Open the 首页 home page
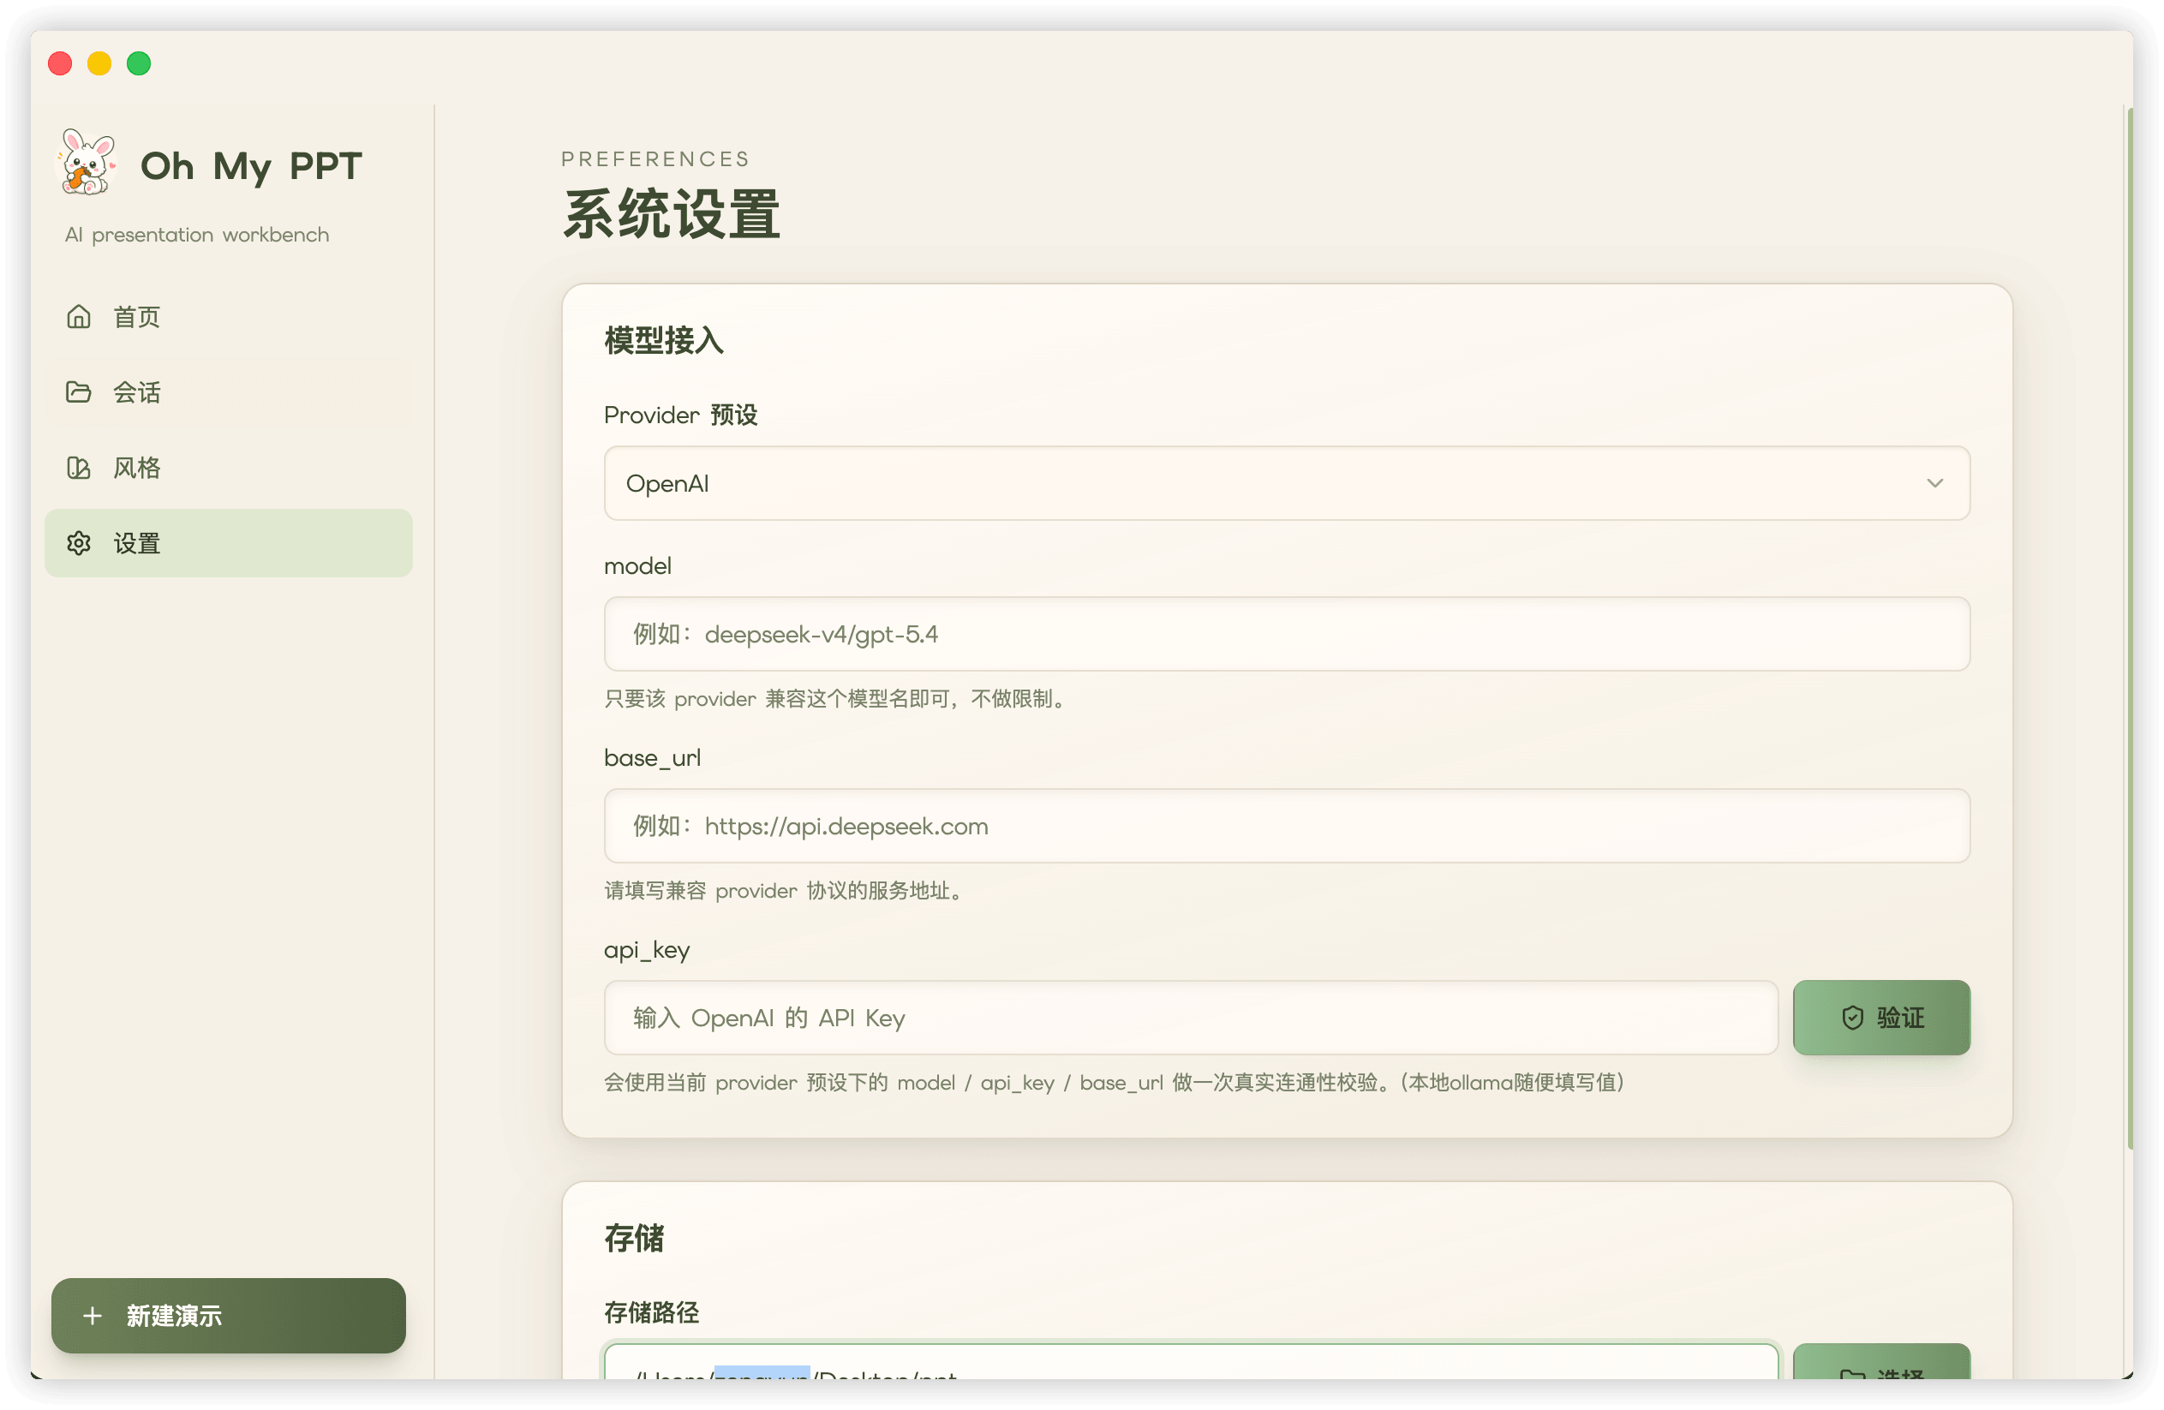The width and height of the screenshot is (2164, 1410). [x=228, y=316]
